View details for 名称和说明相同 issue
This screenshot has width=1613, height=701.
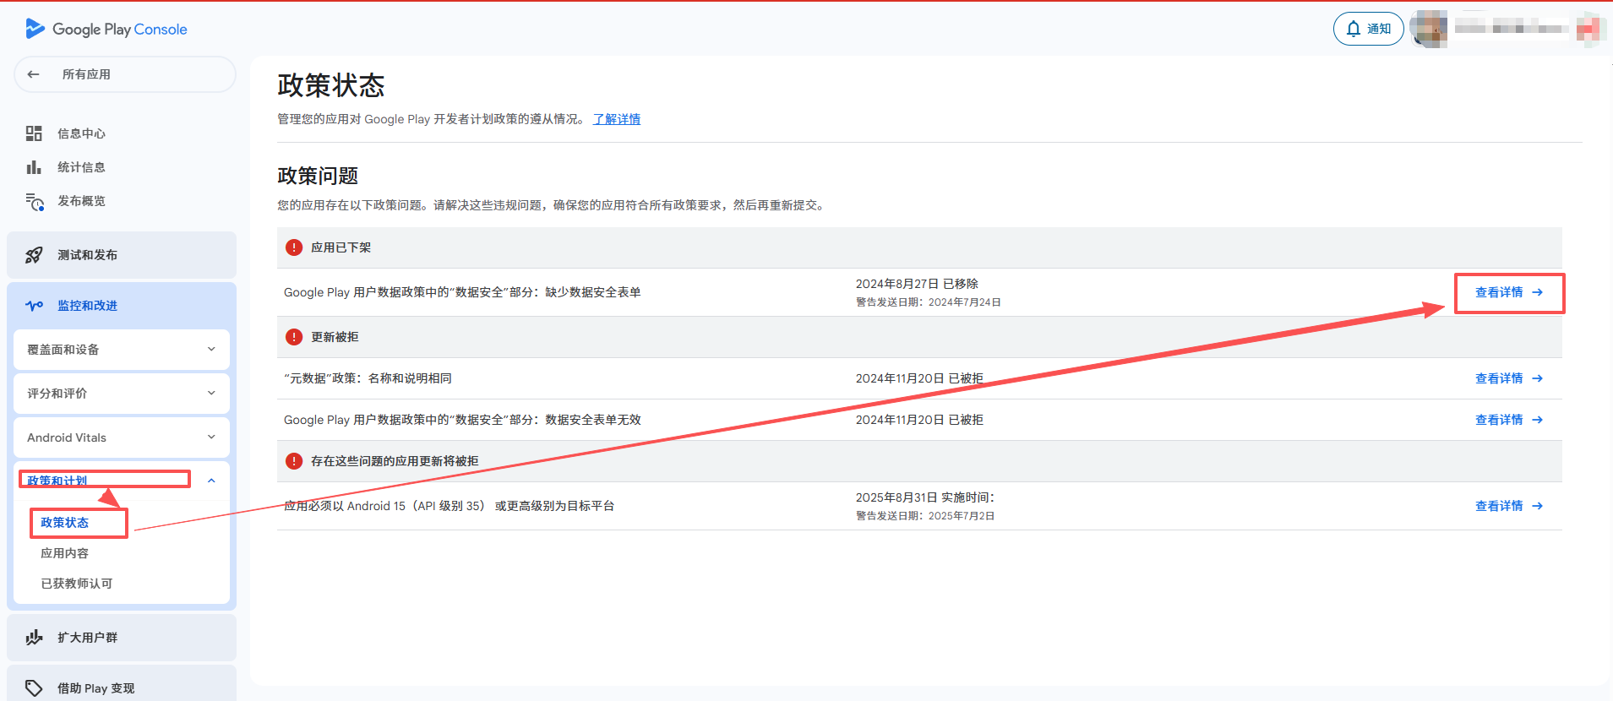[1509, 378]
